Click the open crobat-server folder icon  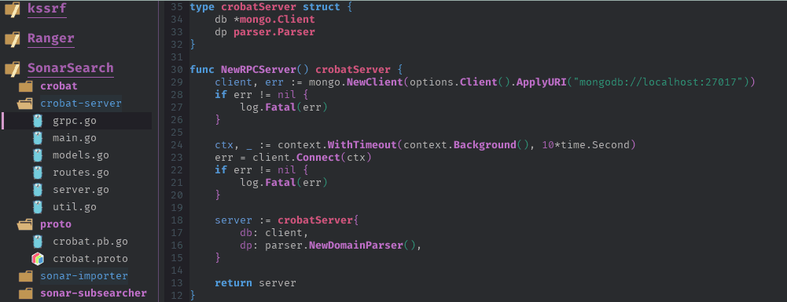24,104
